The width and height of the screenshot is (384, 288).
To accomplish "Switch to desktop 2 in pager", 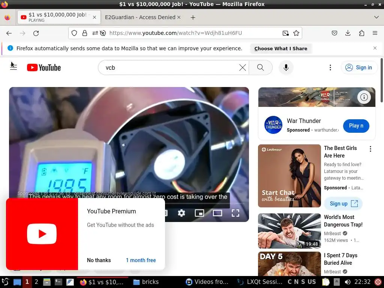I will coord(36,282).
